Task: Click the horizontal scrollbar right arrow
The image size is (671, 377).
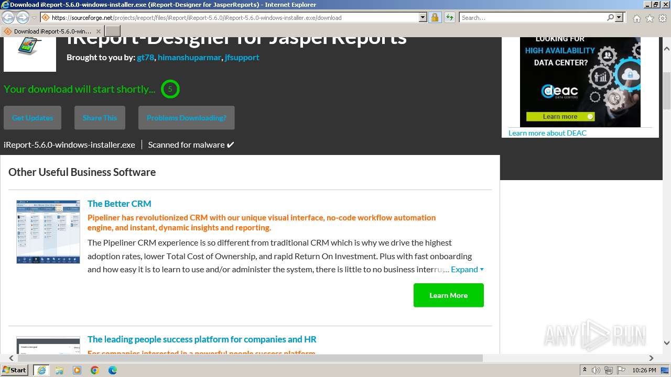Action: 651,358
